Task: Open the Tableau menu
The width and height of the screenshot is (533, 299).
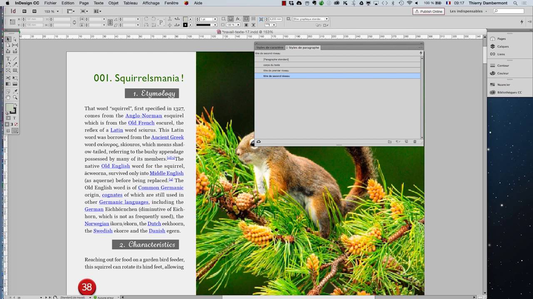Action: point(130,3)
